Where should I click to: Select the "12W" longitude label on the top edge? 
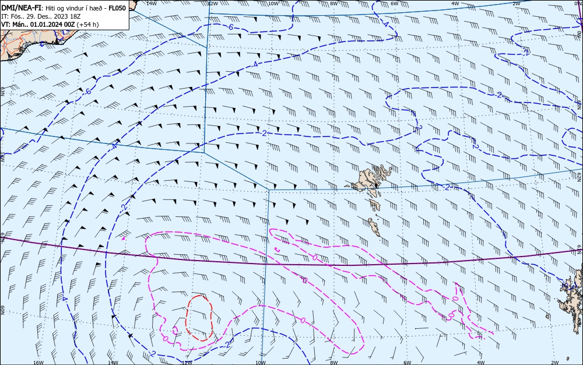point(212,3)
